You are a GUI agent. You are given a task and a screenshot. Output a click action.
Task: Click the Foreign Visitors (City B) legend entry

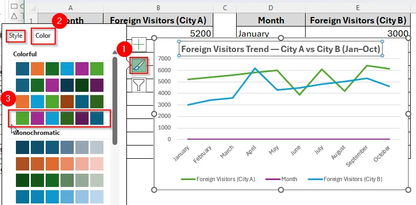pos(345,180)
